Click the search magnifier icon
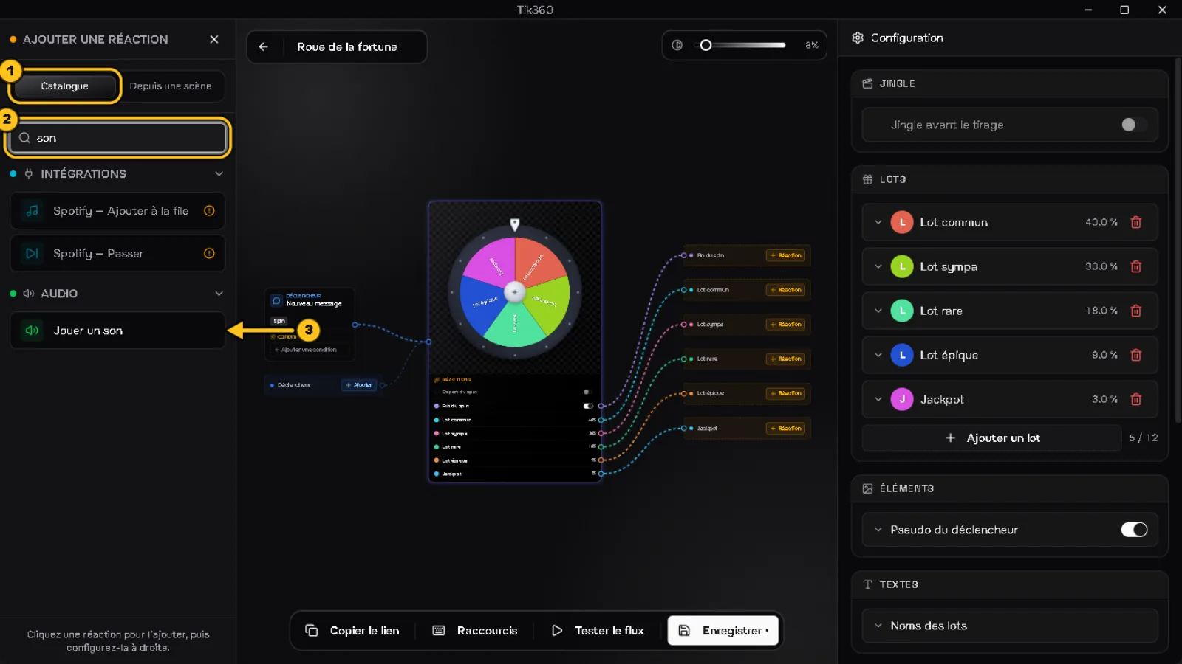Image resolution: width=1182 pixels, height=664 pixels. [25, 138]
